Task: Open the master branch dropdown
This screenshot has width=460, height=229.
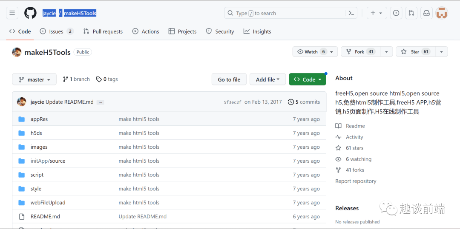Action: (34, 79)
